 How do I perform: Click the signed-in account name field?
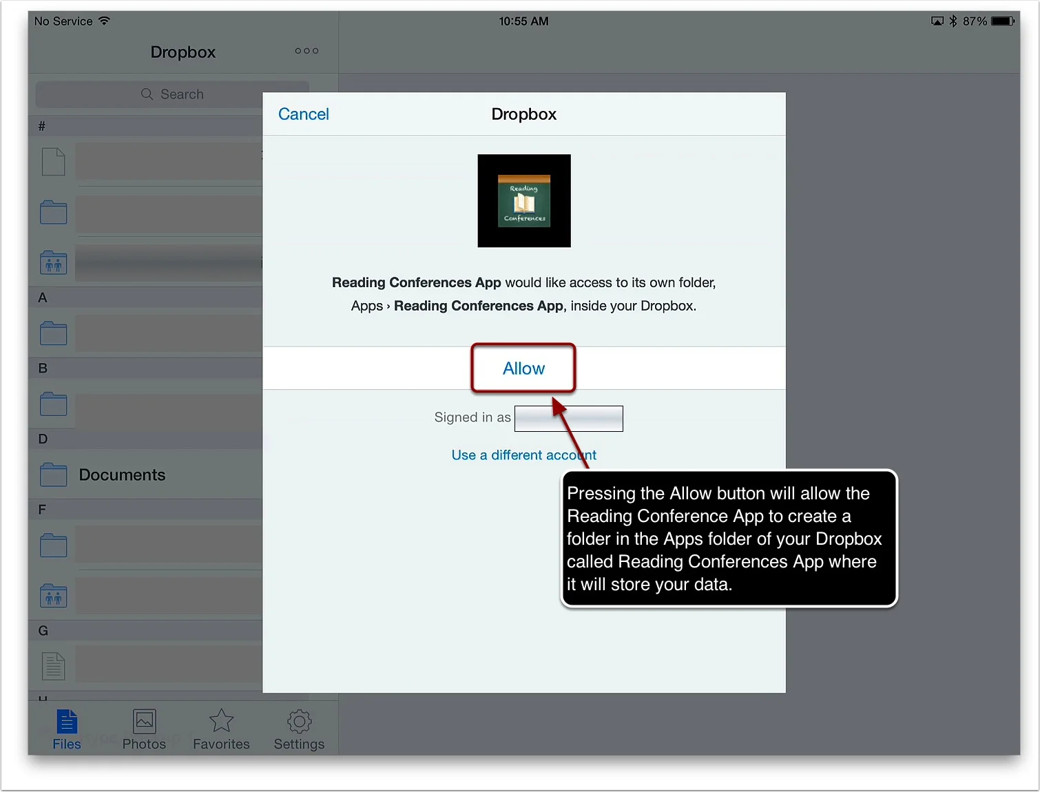pyautogui.click(x=569, y=418)
